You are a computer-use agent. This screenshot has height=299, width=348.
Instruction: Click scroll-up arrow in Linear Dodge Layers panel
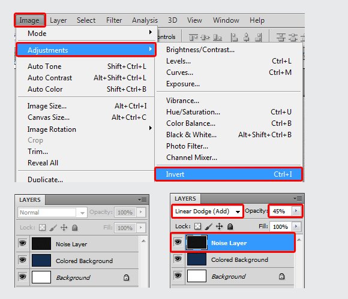[299, 240]
